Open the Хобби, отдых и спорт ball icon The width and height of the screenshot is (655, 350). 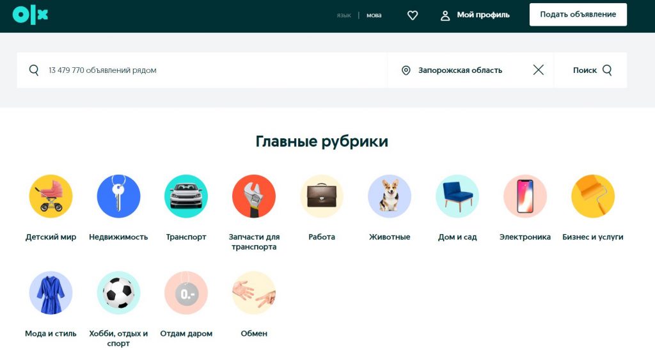point(118,293)
